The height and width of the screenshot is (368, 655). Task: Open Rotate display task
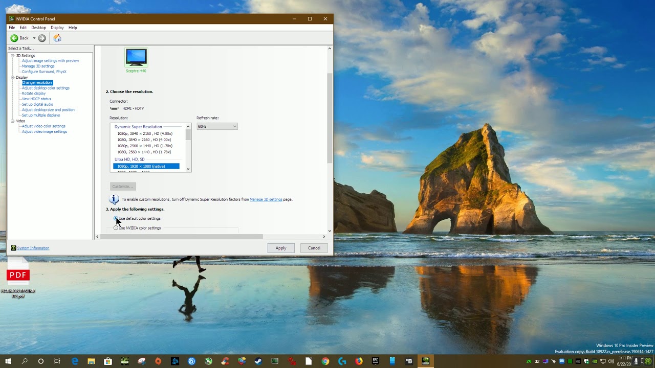point(33,94)
